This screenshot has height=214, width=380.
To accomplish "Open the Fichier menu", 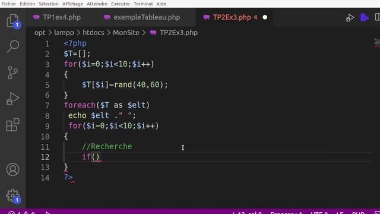I will point(8,4).
